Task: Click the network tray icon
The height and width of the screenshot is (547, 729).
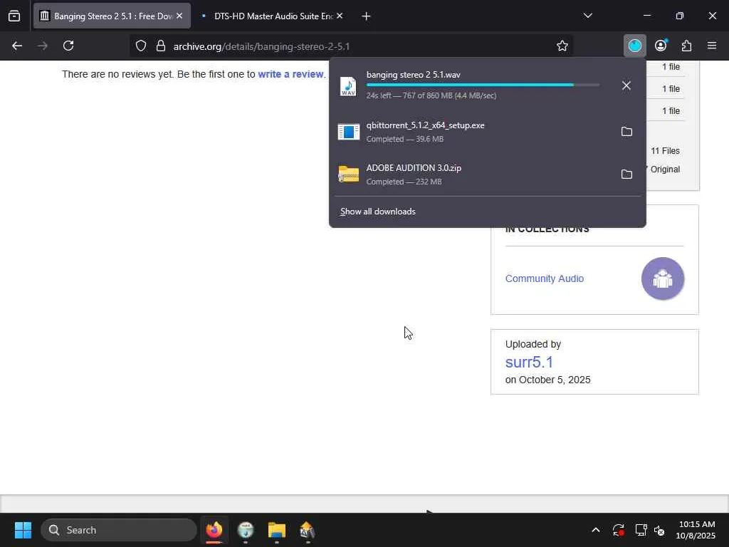Action: click(x=641, y=530)
